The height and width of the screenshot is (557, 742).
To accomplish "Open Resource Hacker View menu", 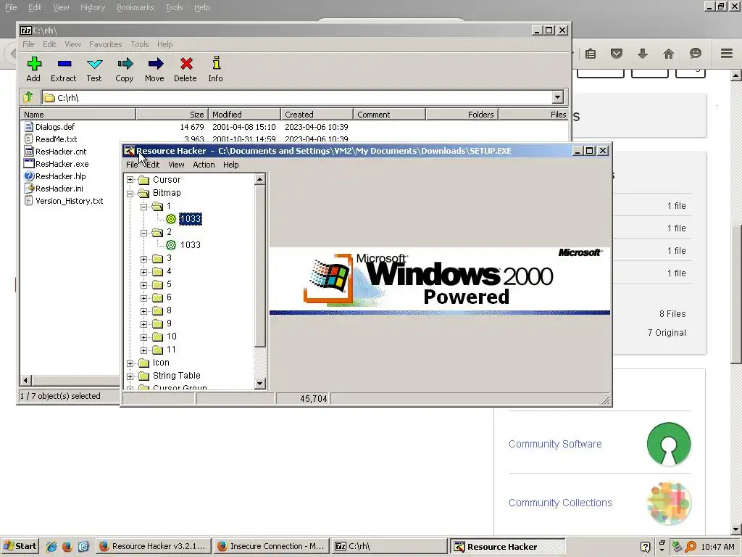I will coord(176,165).
